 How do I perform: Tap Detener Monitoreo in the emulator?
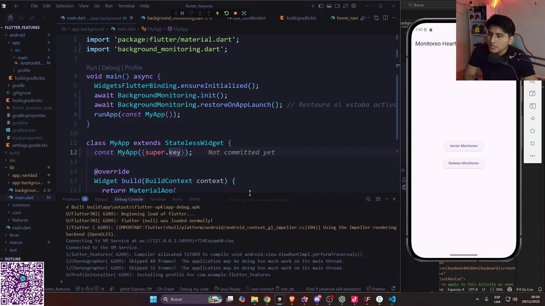pos(463,163)
